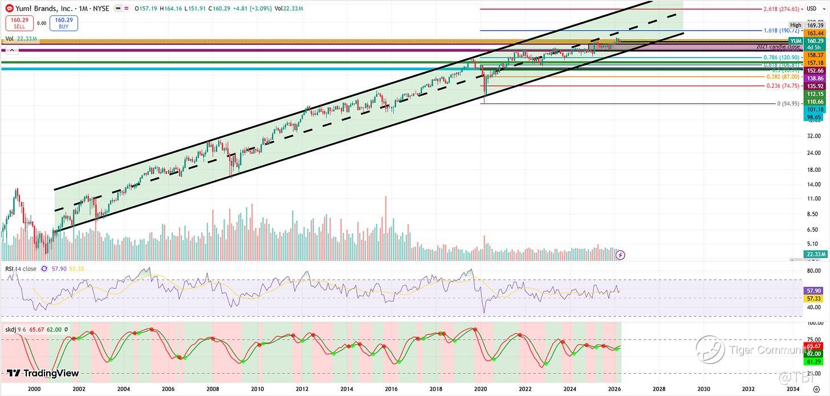Screen dimensions: 830x396
Task: Click the YUM symbol label on the price scale
Action: click(x=796, y=41)
